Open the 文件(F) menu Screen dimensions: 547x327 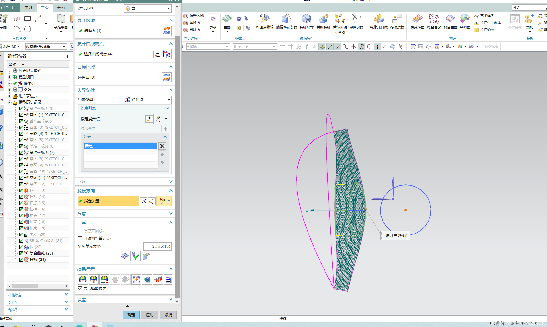7,8
